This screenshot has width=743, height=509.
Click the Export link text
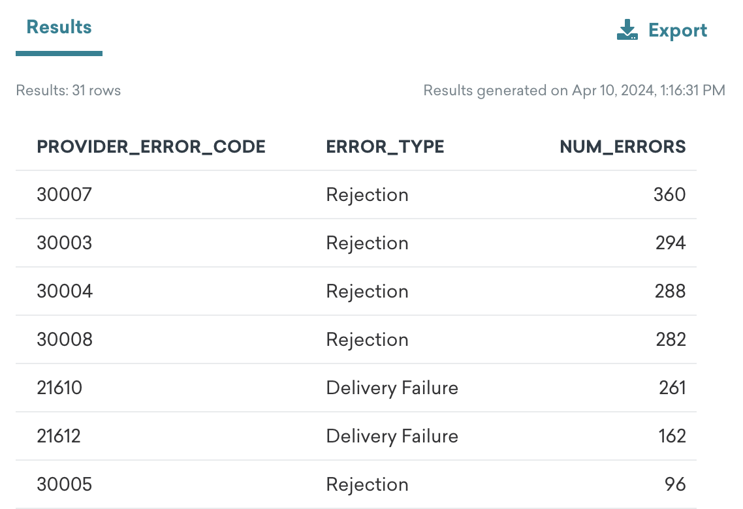[678, 30]
